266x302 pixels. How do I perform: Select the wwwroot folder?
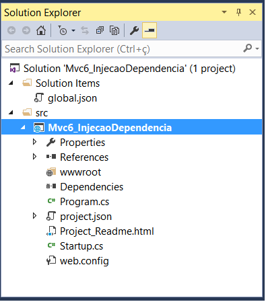[x=80, y=172]
